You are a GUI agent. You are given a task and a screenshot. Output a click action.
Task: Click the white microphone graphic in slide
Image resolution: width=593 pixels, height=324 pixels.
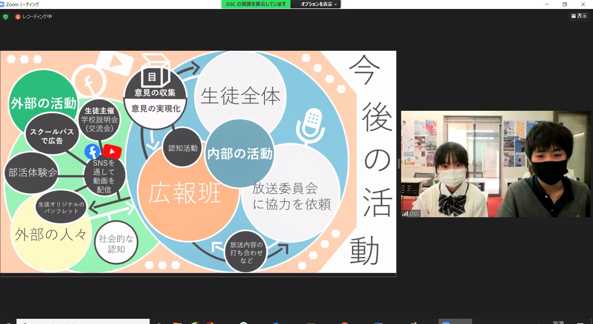[311, 126]
